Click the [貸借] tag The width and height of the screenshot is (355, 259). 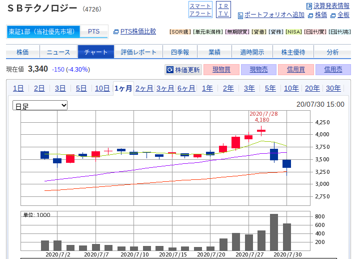(259, 32)
